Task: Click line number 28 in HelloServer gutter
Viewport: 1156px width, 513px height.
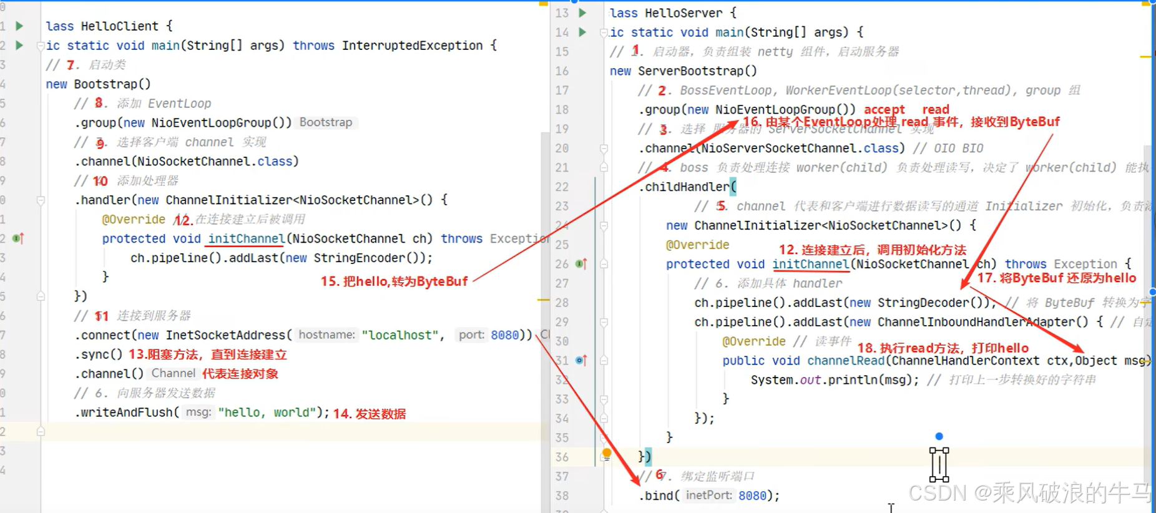Action: coord(562,303)
